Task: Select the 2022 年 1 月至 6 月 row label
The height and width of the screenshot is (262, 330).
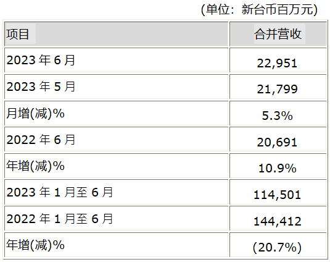Action: point(60,219)
